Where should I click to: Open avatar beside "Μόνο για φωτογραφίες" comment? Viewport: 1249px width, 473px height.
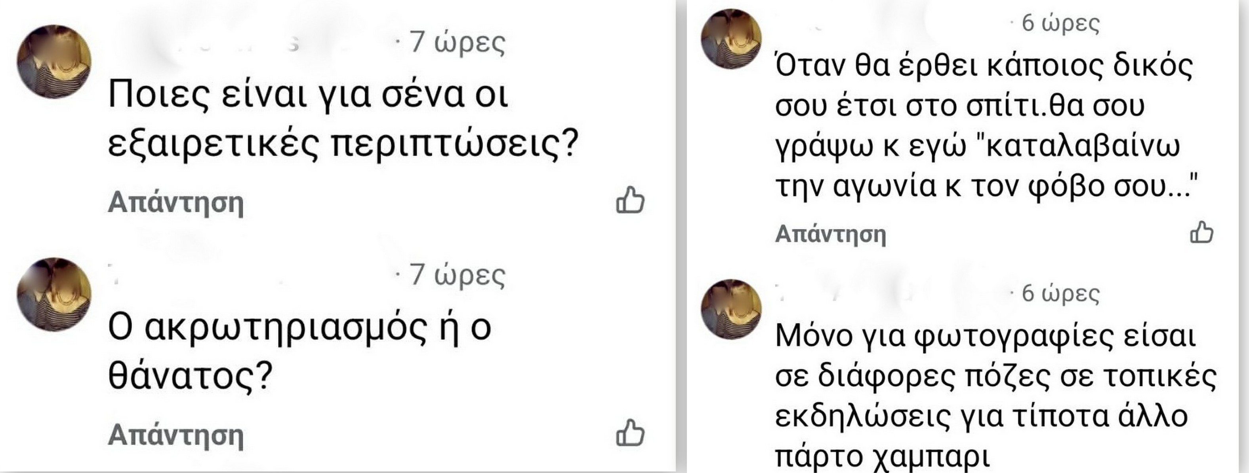[x=732, y=309]
